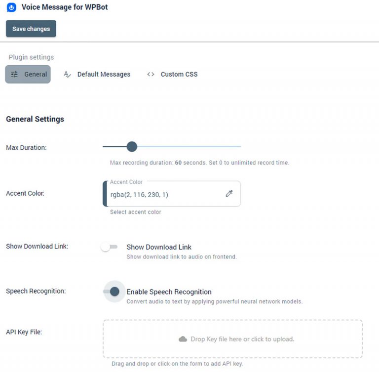
Task: Enable the Show Download Link toggle
Action: [109, 247]
